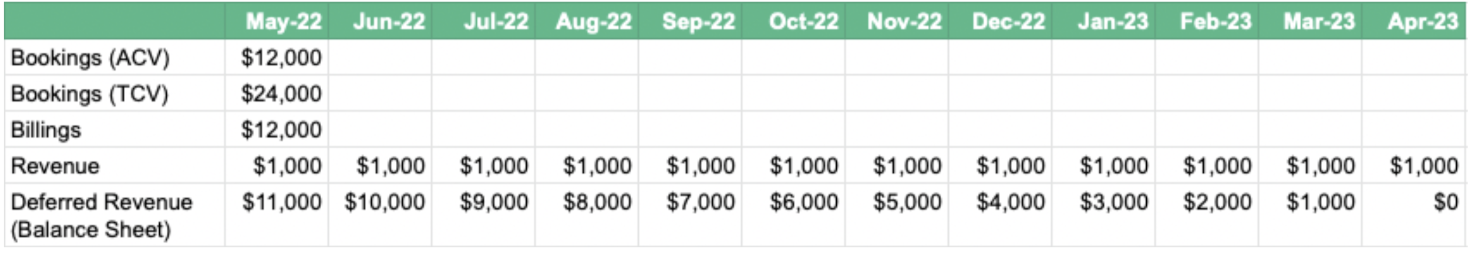The width and height of the screenshot is (1469, 253).
Task: Click the empty Oct-22 Billings cell
Action: point(793,130)
